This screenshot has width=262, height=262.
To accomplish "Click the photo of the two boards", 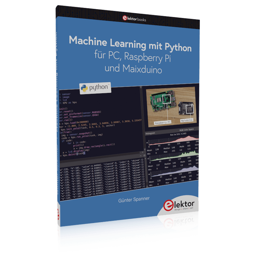I will (x=171, y=107).
